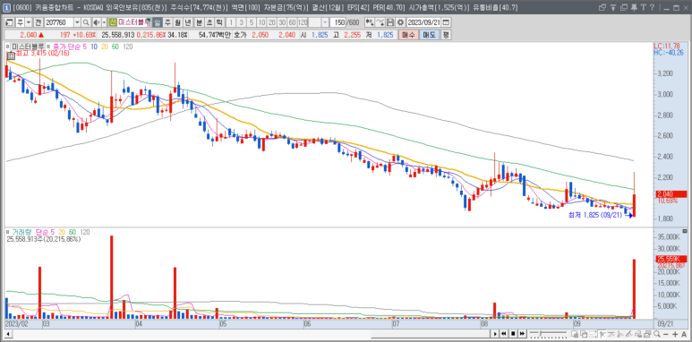Click the 최저 1,825 (09/21) low marker
Screen dimensions: 692x342
(594, 215)
